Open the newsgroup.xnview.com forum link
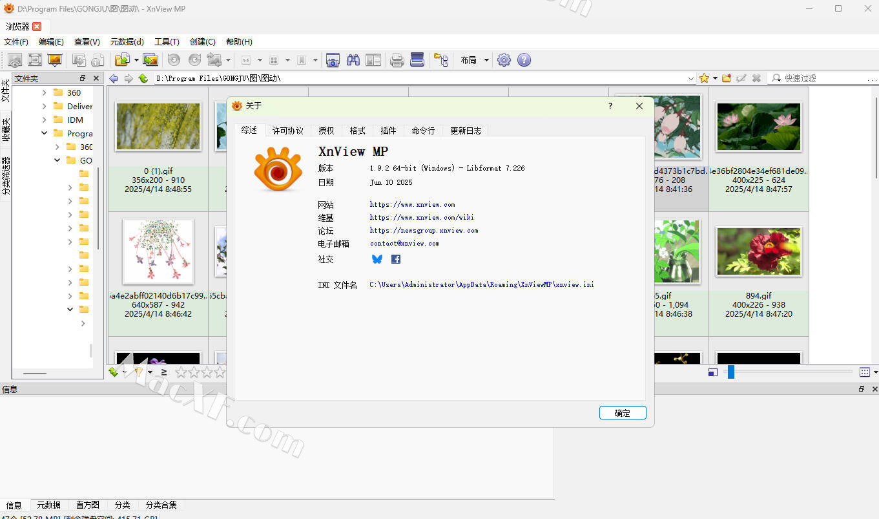Viewport: 879px width, 519px height. (424, 230)
